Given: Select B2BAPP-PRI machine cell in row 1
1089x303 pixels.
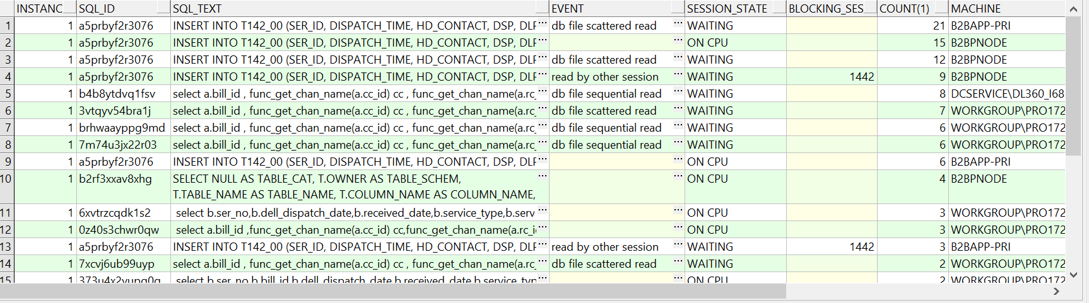Looking at the screenshot, I should tap(1007, 26).
